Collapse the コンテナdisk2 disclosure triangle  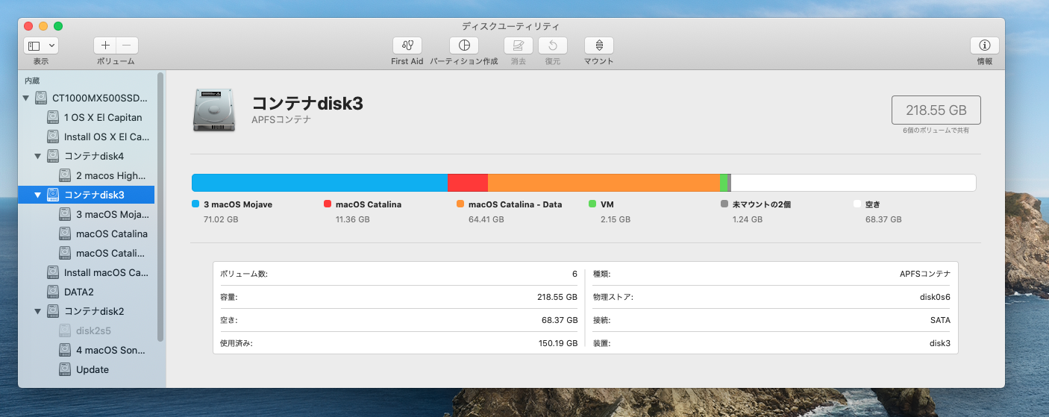[39, 311]
